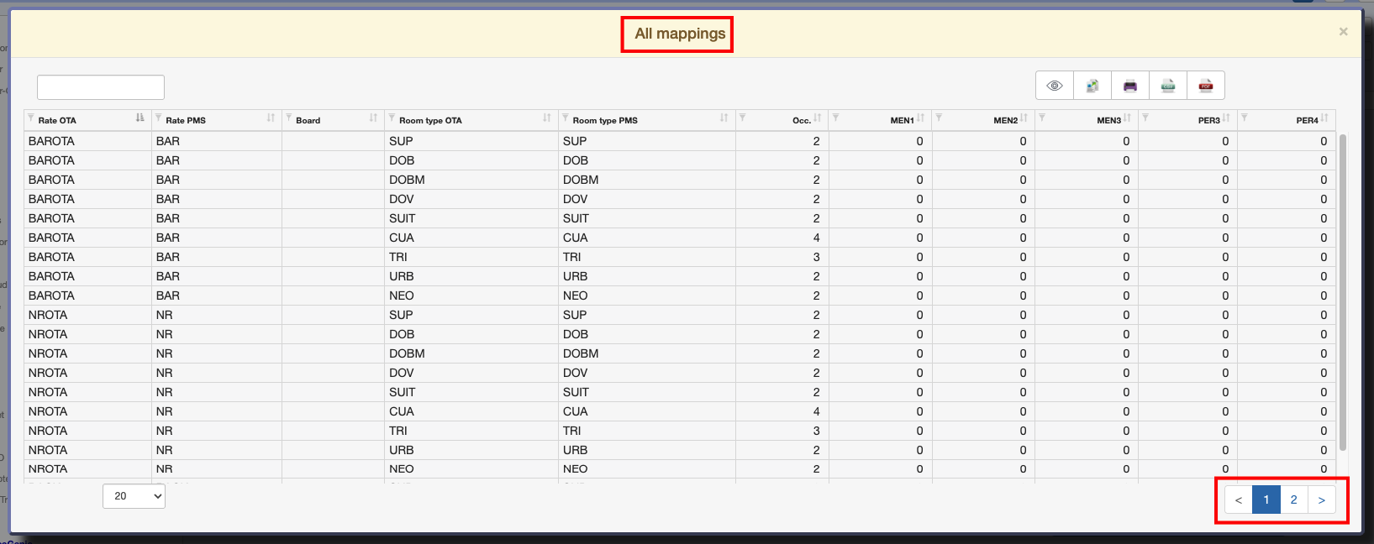Screen dimensions: 1374x544
Task: Click the next page arrow button
Action: 1322,500
